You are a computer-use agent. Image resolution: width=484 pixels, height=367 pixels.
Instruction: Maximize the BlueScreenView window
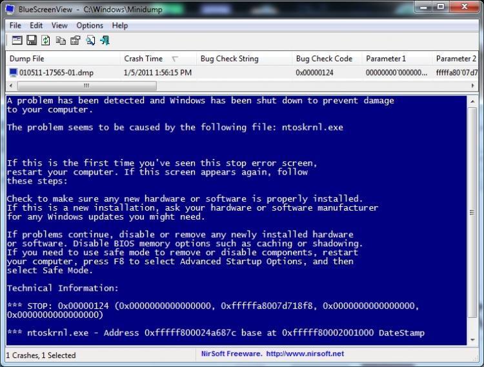pyautogui.click(x=441, y=7)
